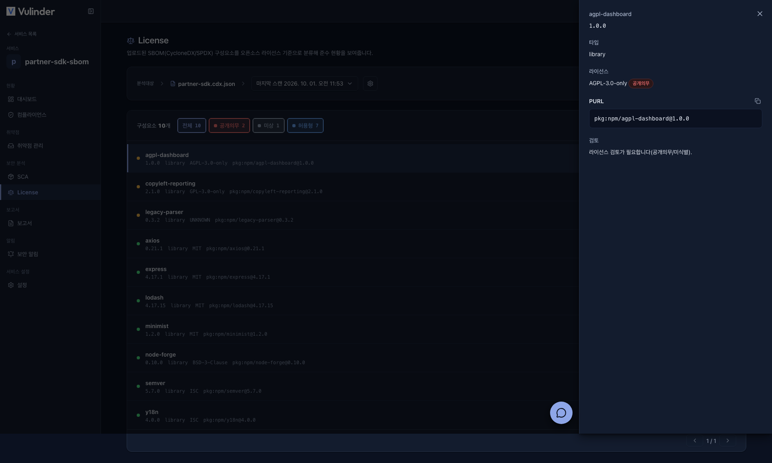The height and width of the screenshot is (463, 772).
Task: Select the copyleft-reporting component row
Action: pos(353,187)
